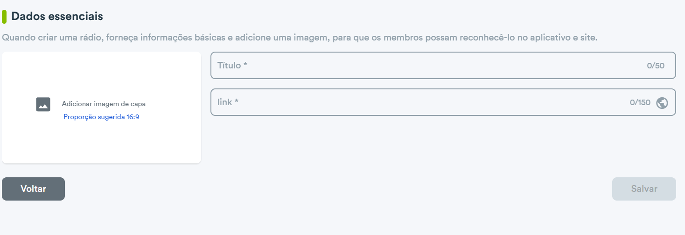
Task: Focus the link input field
Action: coord(443,102)
